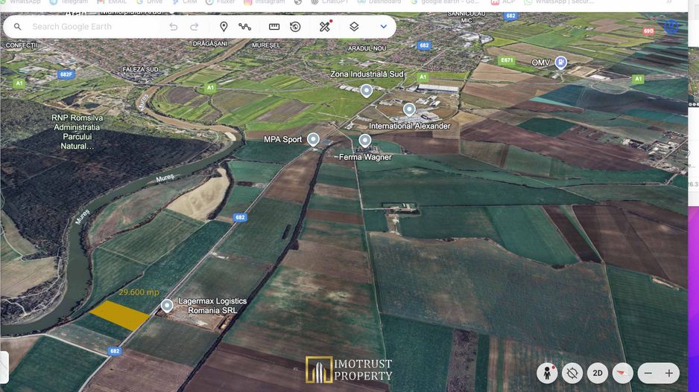Open the Instagram bookmark
This screenshot has width=699, height=392.
click(265, 2)
